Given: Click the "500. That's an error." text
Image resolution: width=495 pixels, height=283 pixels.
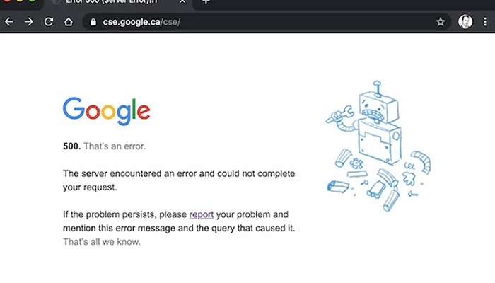Looking at the screenshot, I should (x=104, y=146).
